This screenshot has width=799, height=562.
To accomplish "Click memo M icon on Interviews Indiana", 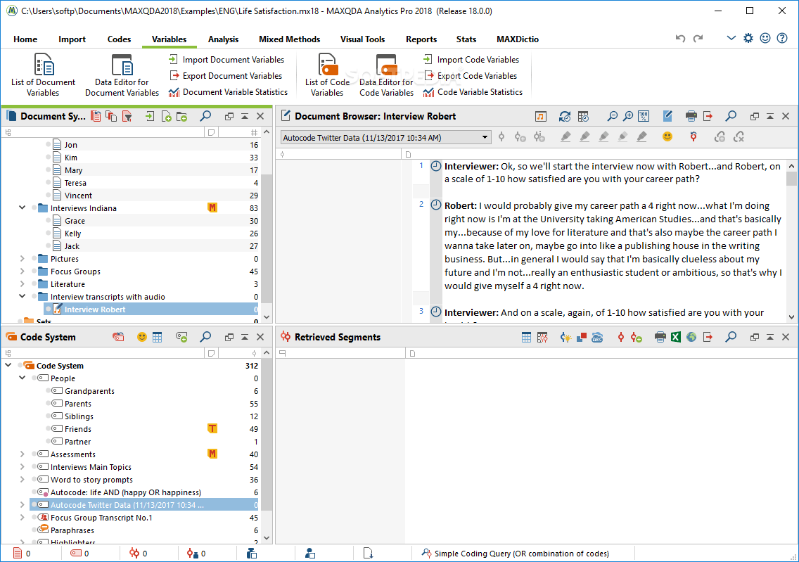I will point(212,207).
